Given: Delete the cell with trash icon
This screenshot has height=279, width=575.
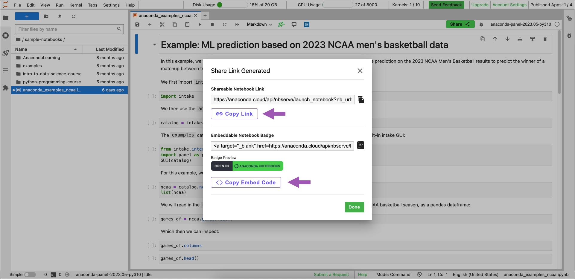Looking at the screenshot, I should pyautogui.click(x=545, y=39).
